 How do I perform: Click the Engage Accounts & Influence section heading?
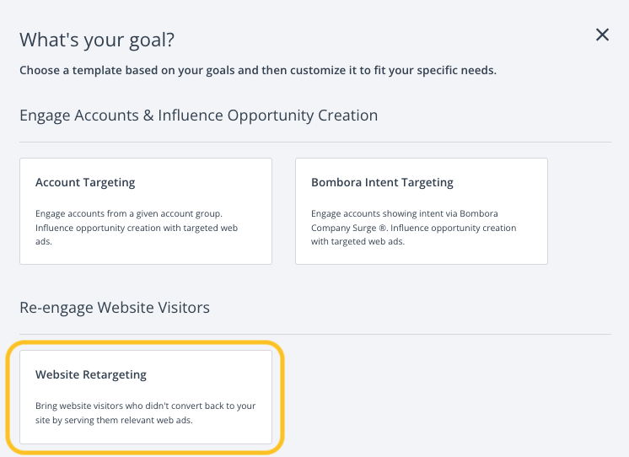pos(198,115)
